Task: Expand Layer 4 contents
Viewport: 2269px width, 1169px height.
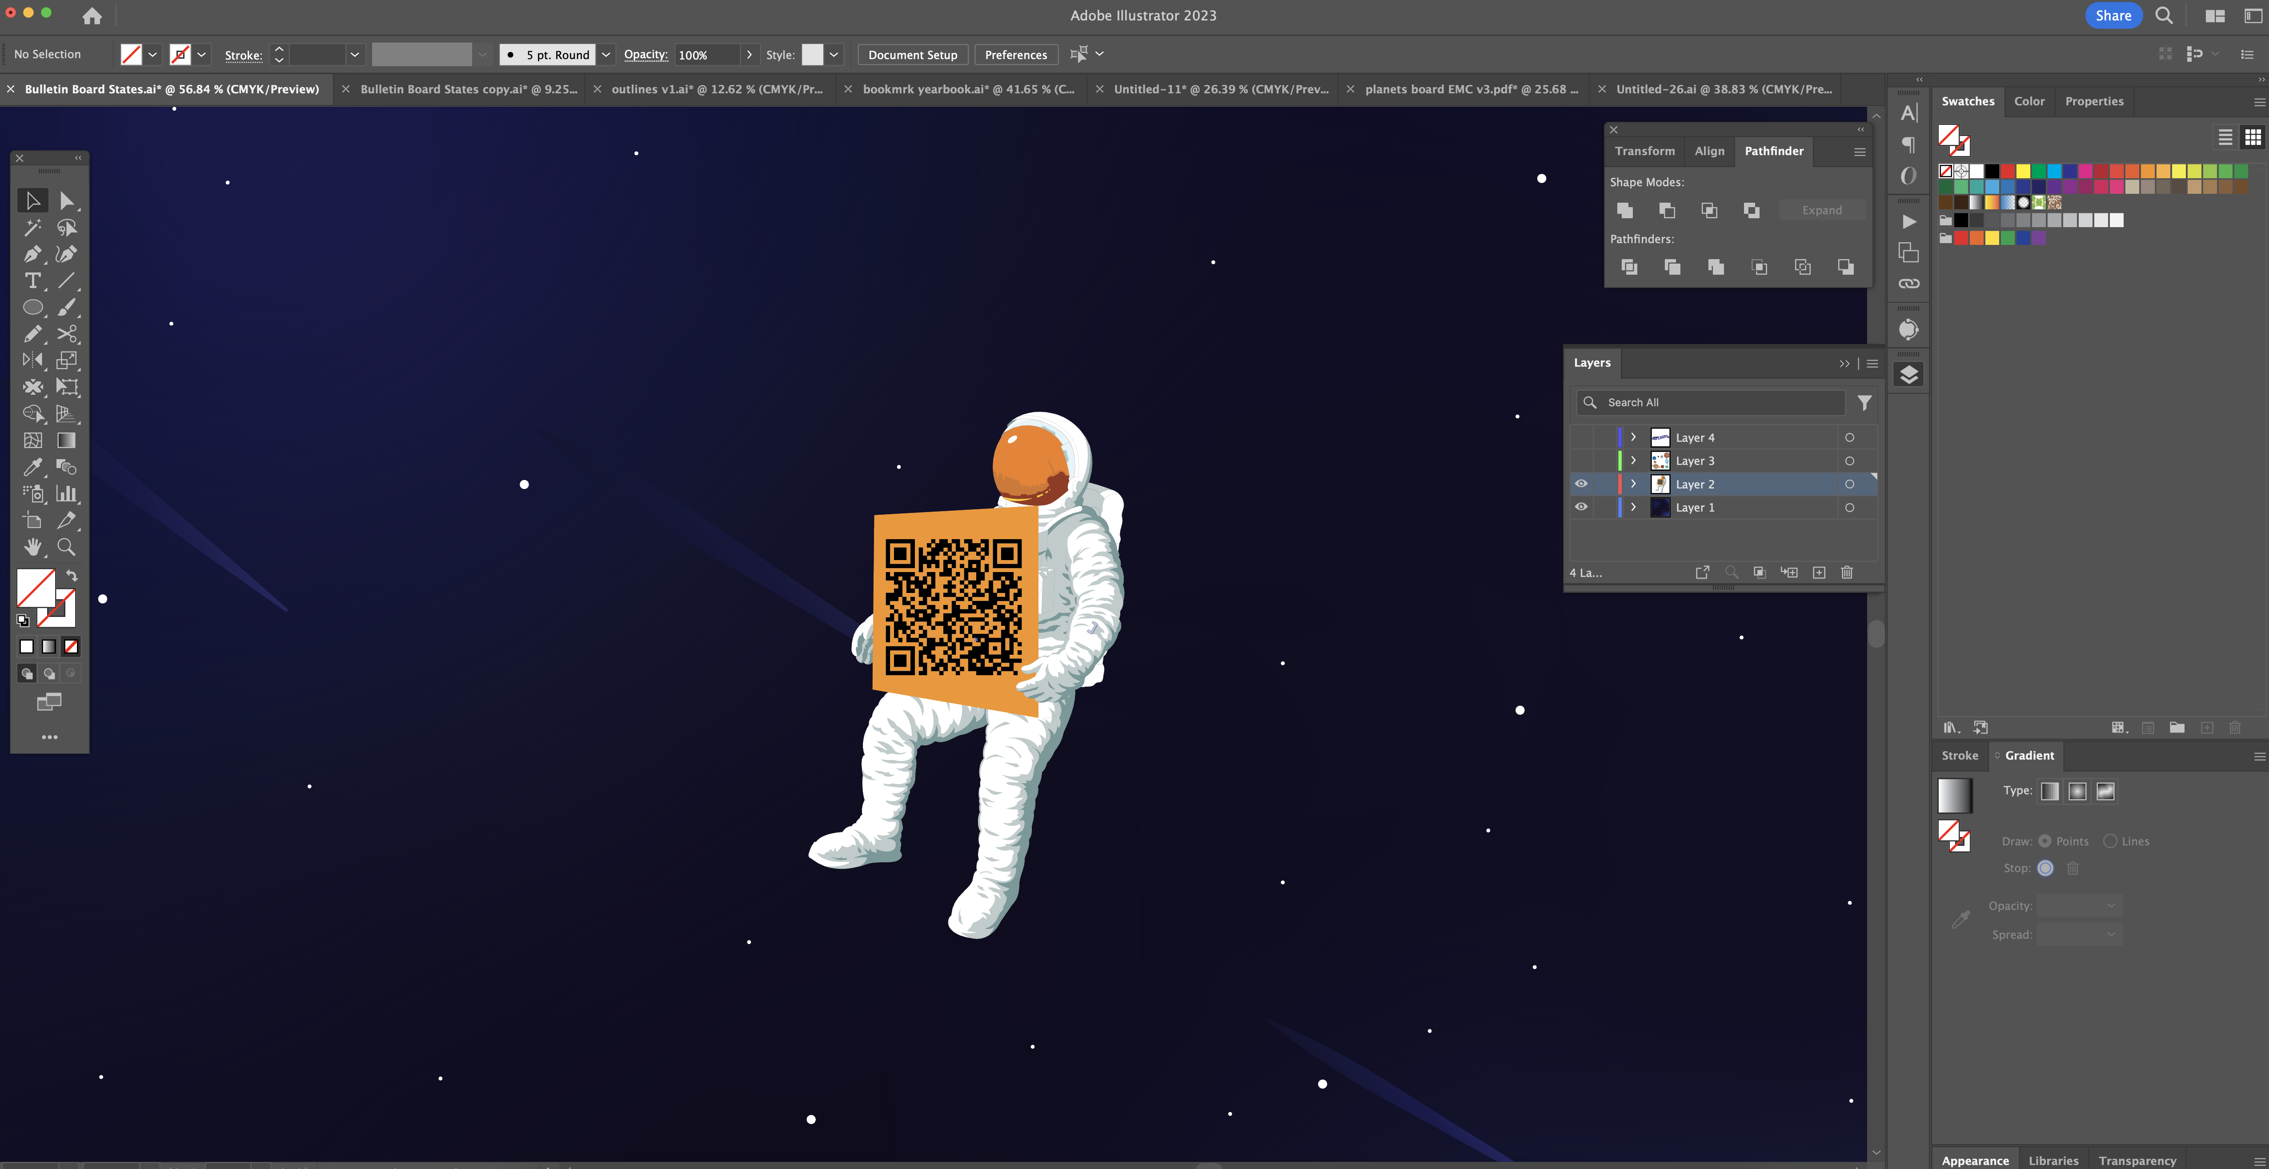Action: pos(1633,437)
